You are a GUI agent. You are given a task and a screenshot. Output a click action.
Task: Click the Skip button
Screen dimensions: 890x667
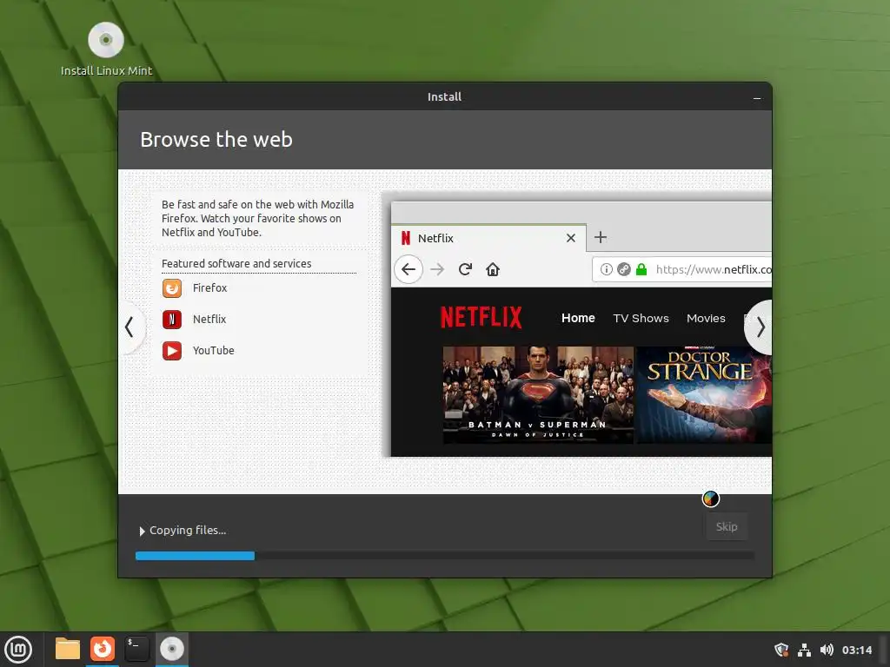tap(727, 527)
